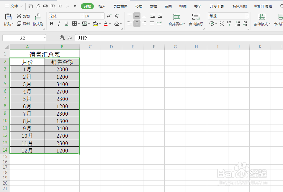283x192 pixels.
Task: Justify text alignment icon
Action: pos(152,24)
